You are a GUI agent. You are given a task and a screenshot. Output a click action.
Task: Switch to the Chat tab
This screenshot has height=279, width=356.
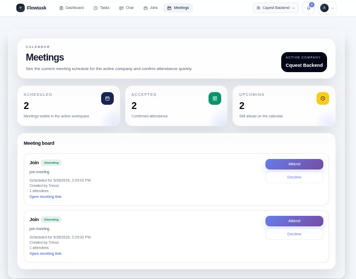click(x=126, y=8)
